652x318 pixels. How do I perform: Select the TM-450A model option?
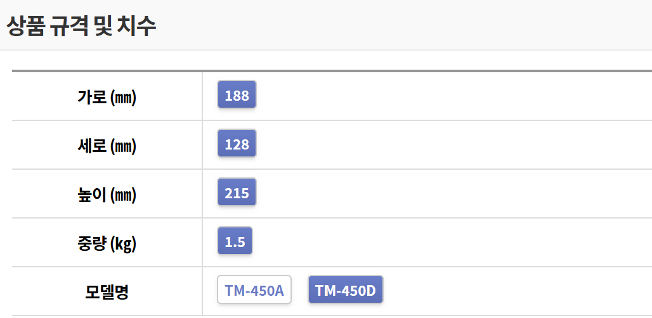click(254, 291)
